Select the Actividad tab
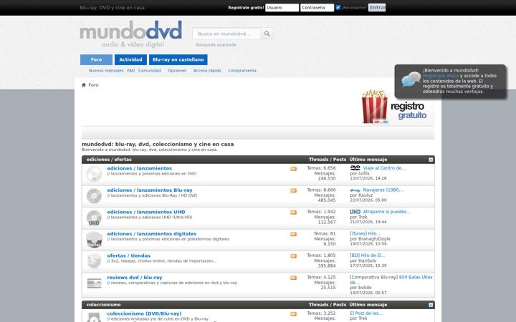The image size is (516, 322). coord(130,59)
